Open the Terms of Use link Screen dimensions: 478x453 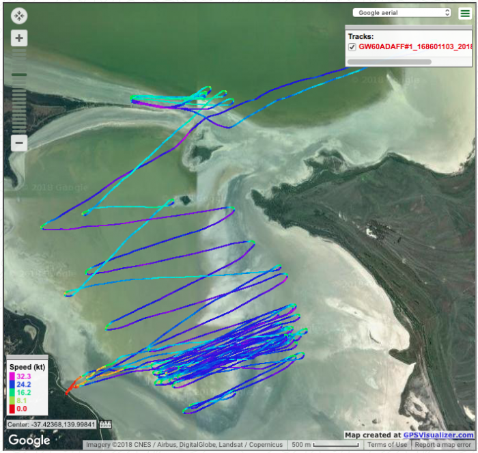tap(388, 445)
